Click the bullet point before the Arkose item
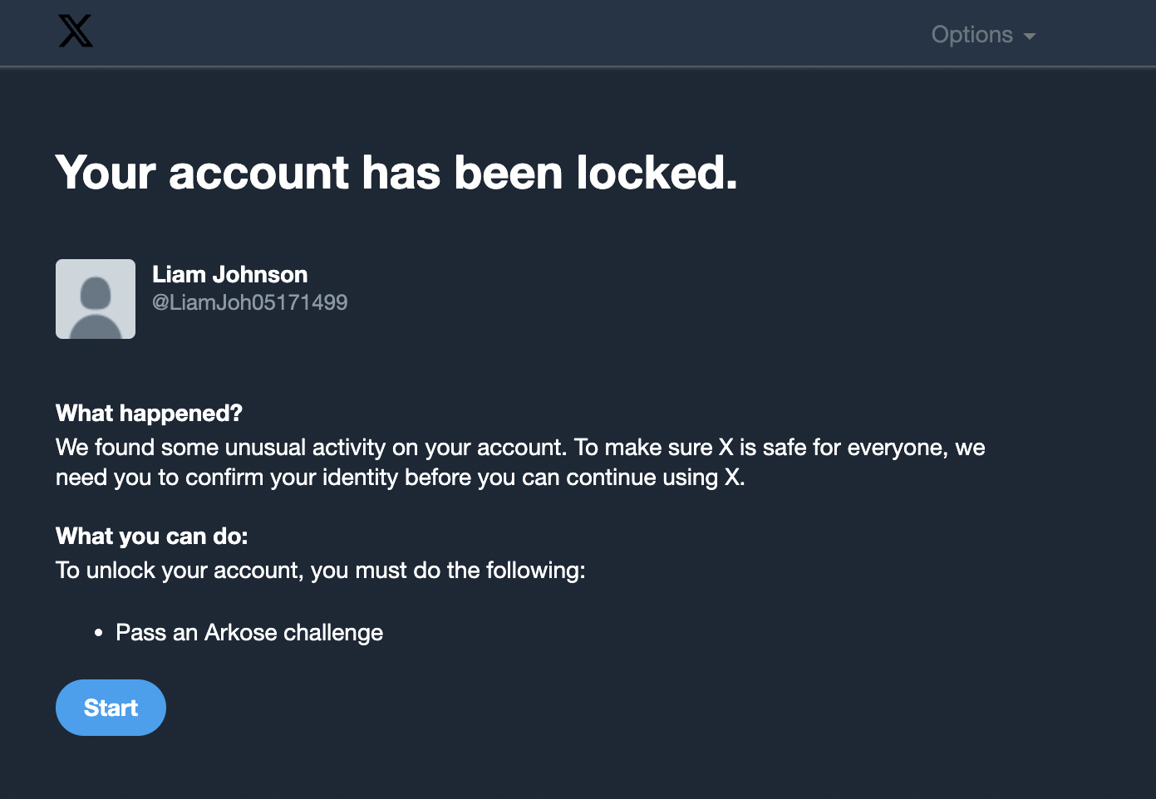Screen dimensions: 1156x799 pos(99,634)
